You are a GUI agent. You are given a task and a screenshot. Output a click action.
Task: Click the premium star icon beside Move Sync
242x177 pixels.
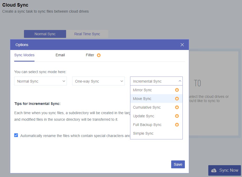pyautogui.click(x=177, y=99)
